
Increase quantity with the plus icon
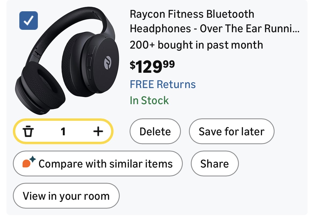pyautogui.click(x=98, y=132)
